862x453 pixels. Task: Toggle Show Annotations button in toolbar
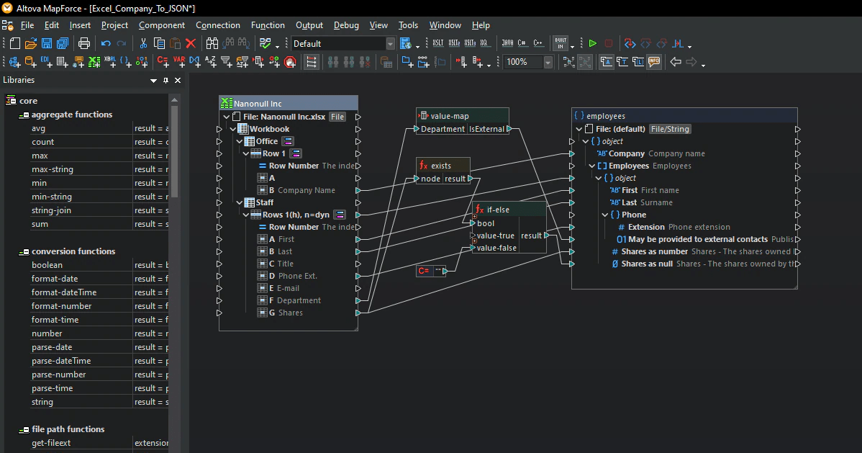pyautogui.click(x=607, y=63)
